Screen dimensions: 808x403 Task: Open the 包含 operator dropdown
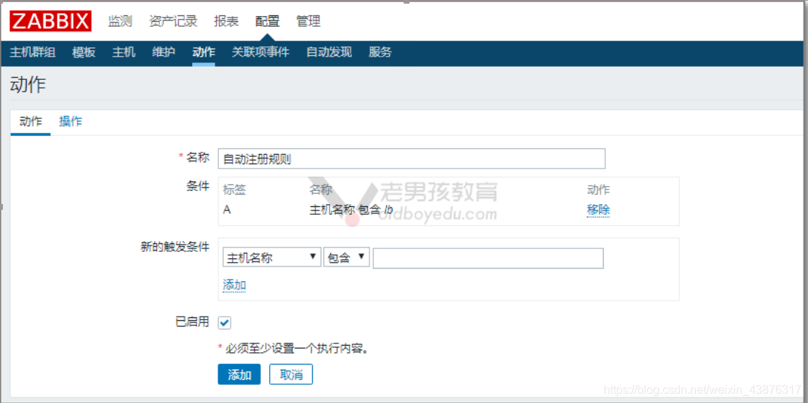pos(347,258)
